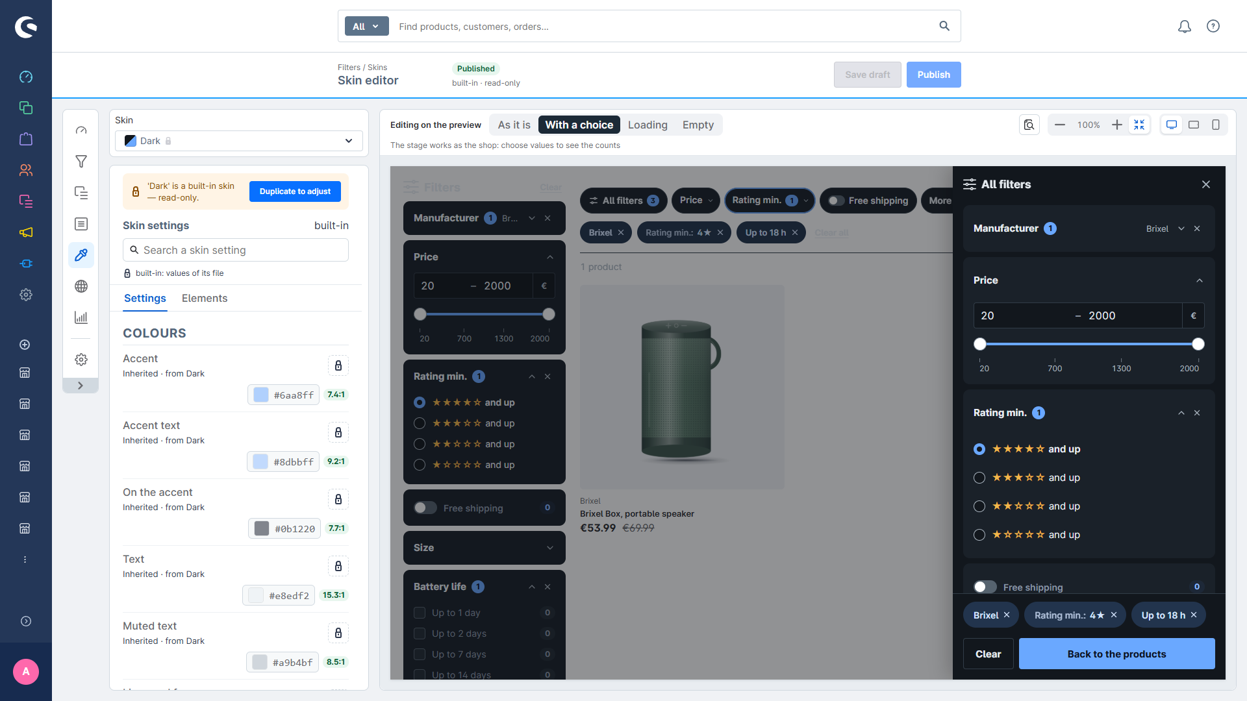Open the Price dropdown pill in top bar

point(696,201)
